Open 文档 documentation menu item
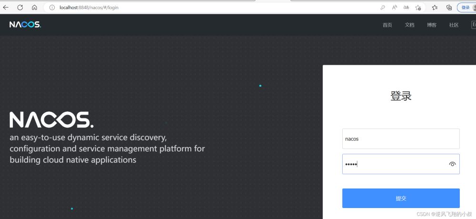Image resolution: width=476 pixels, height=219 pixels. (x=409, y=25)
